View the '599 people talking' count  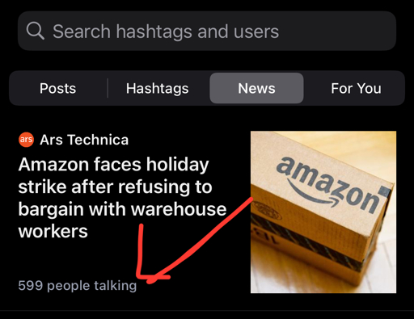click(x=78, y=285)
